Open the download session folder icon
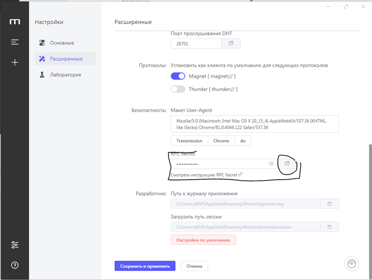 coord(329,227)
